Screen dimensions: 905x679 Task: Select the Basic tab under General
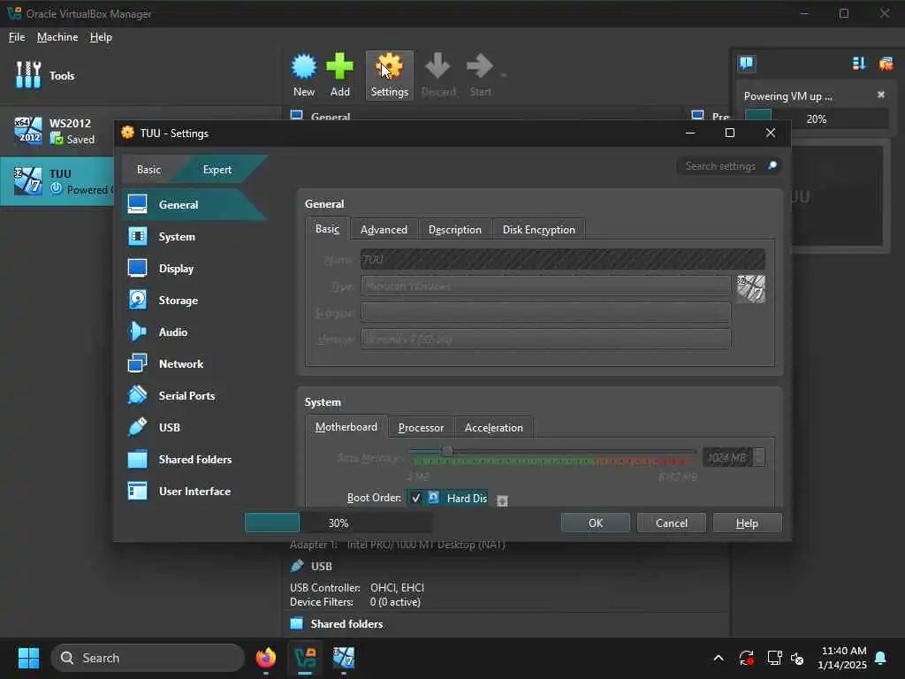pos(327,229)
